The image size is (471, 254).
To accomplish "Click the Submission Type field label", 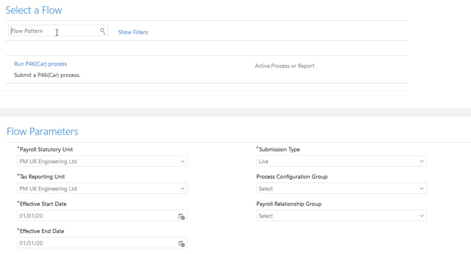I will tap(279, 150).
